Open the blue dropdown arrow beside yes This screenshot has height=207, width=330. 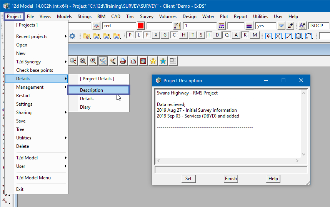click(281, 26)
